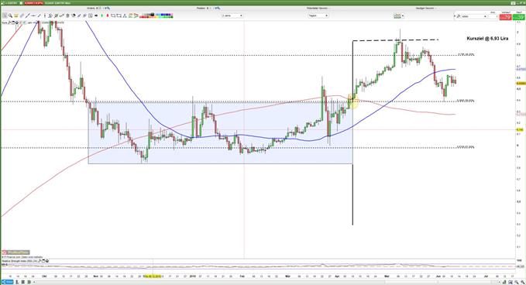Click the yellow current price label on axis
The width and height of the screenshot is (526, 285).
[x=521, y=83]
